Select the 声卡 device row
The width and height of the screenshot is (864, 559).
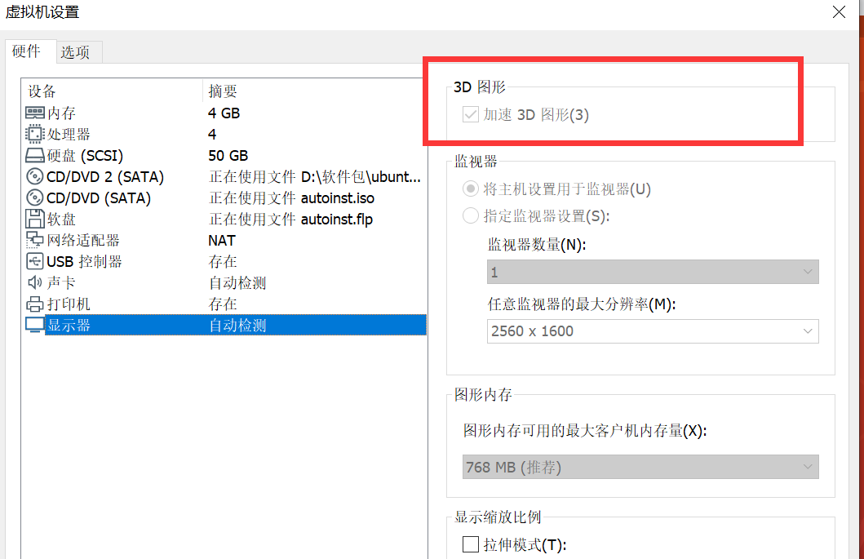pyautogui.click(x=225, y=282)
